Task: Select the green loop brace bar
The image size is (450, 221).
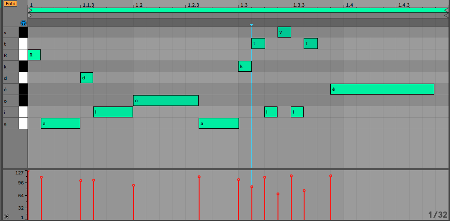Action: click(x=238, y=10)
